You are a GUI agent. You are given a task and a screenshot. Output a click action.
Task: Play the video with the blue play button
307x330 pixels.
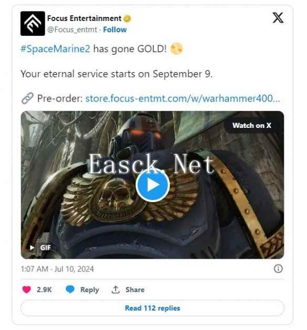[x=152, y=185]
